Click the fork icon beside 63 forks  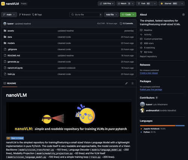point(141,52)
